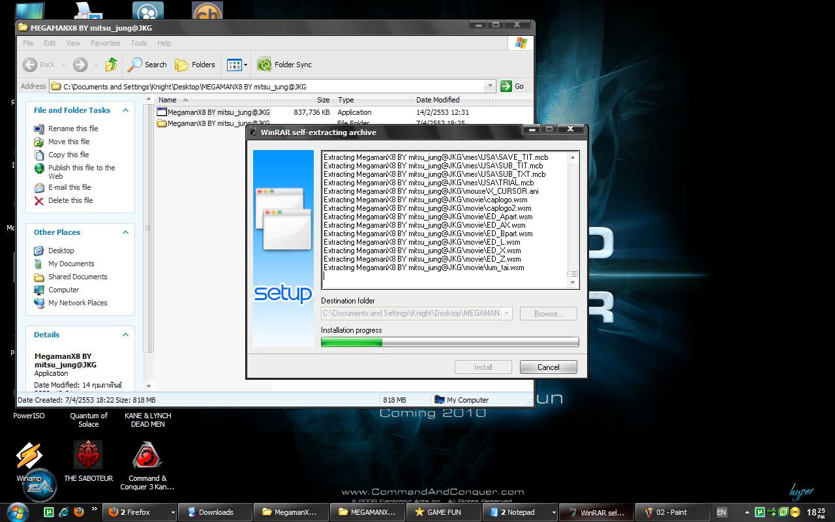835x522 pixels.
Task: Open Shared Documents from Other Places
Action: pos(78,277)
